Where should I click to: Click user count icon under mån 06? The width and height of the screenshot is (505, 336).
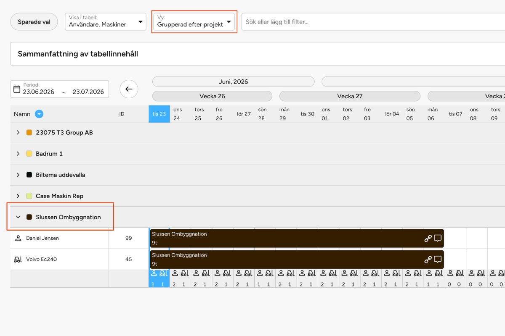pos(429,273)
